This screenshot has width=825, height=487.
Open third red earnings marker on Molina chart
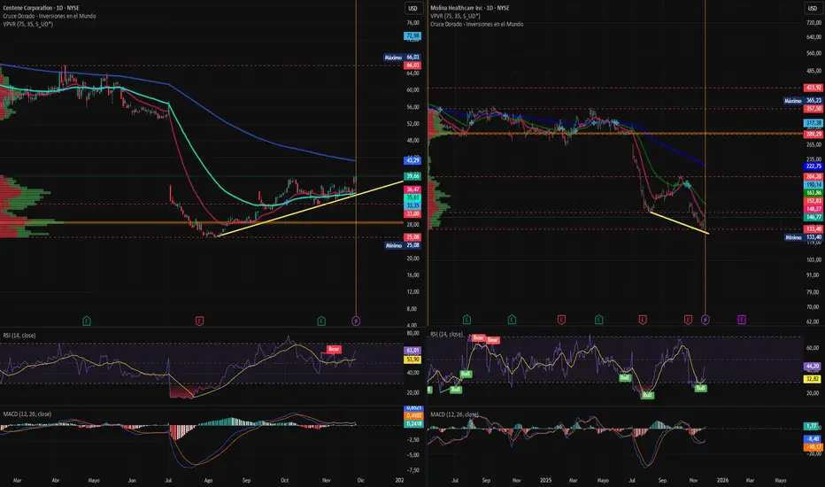click(x=688, y=320)
